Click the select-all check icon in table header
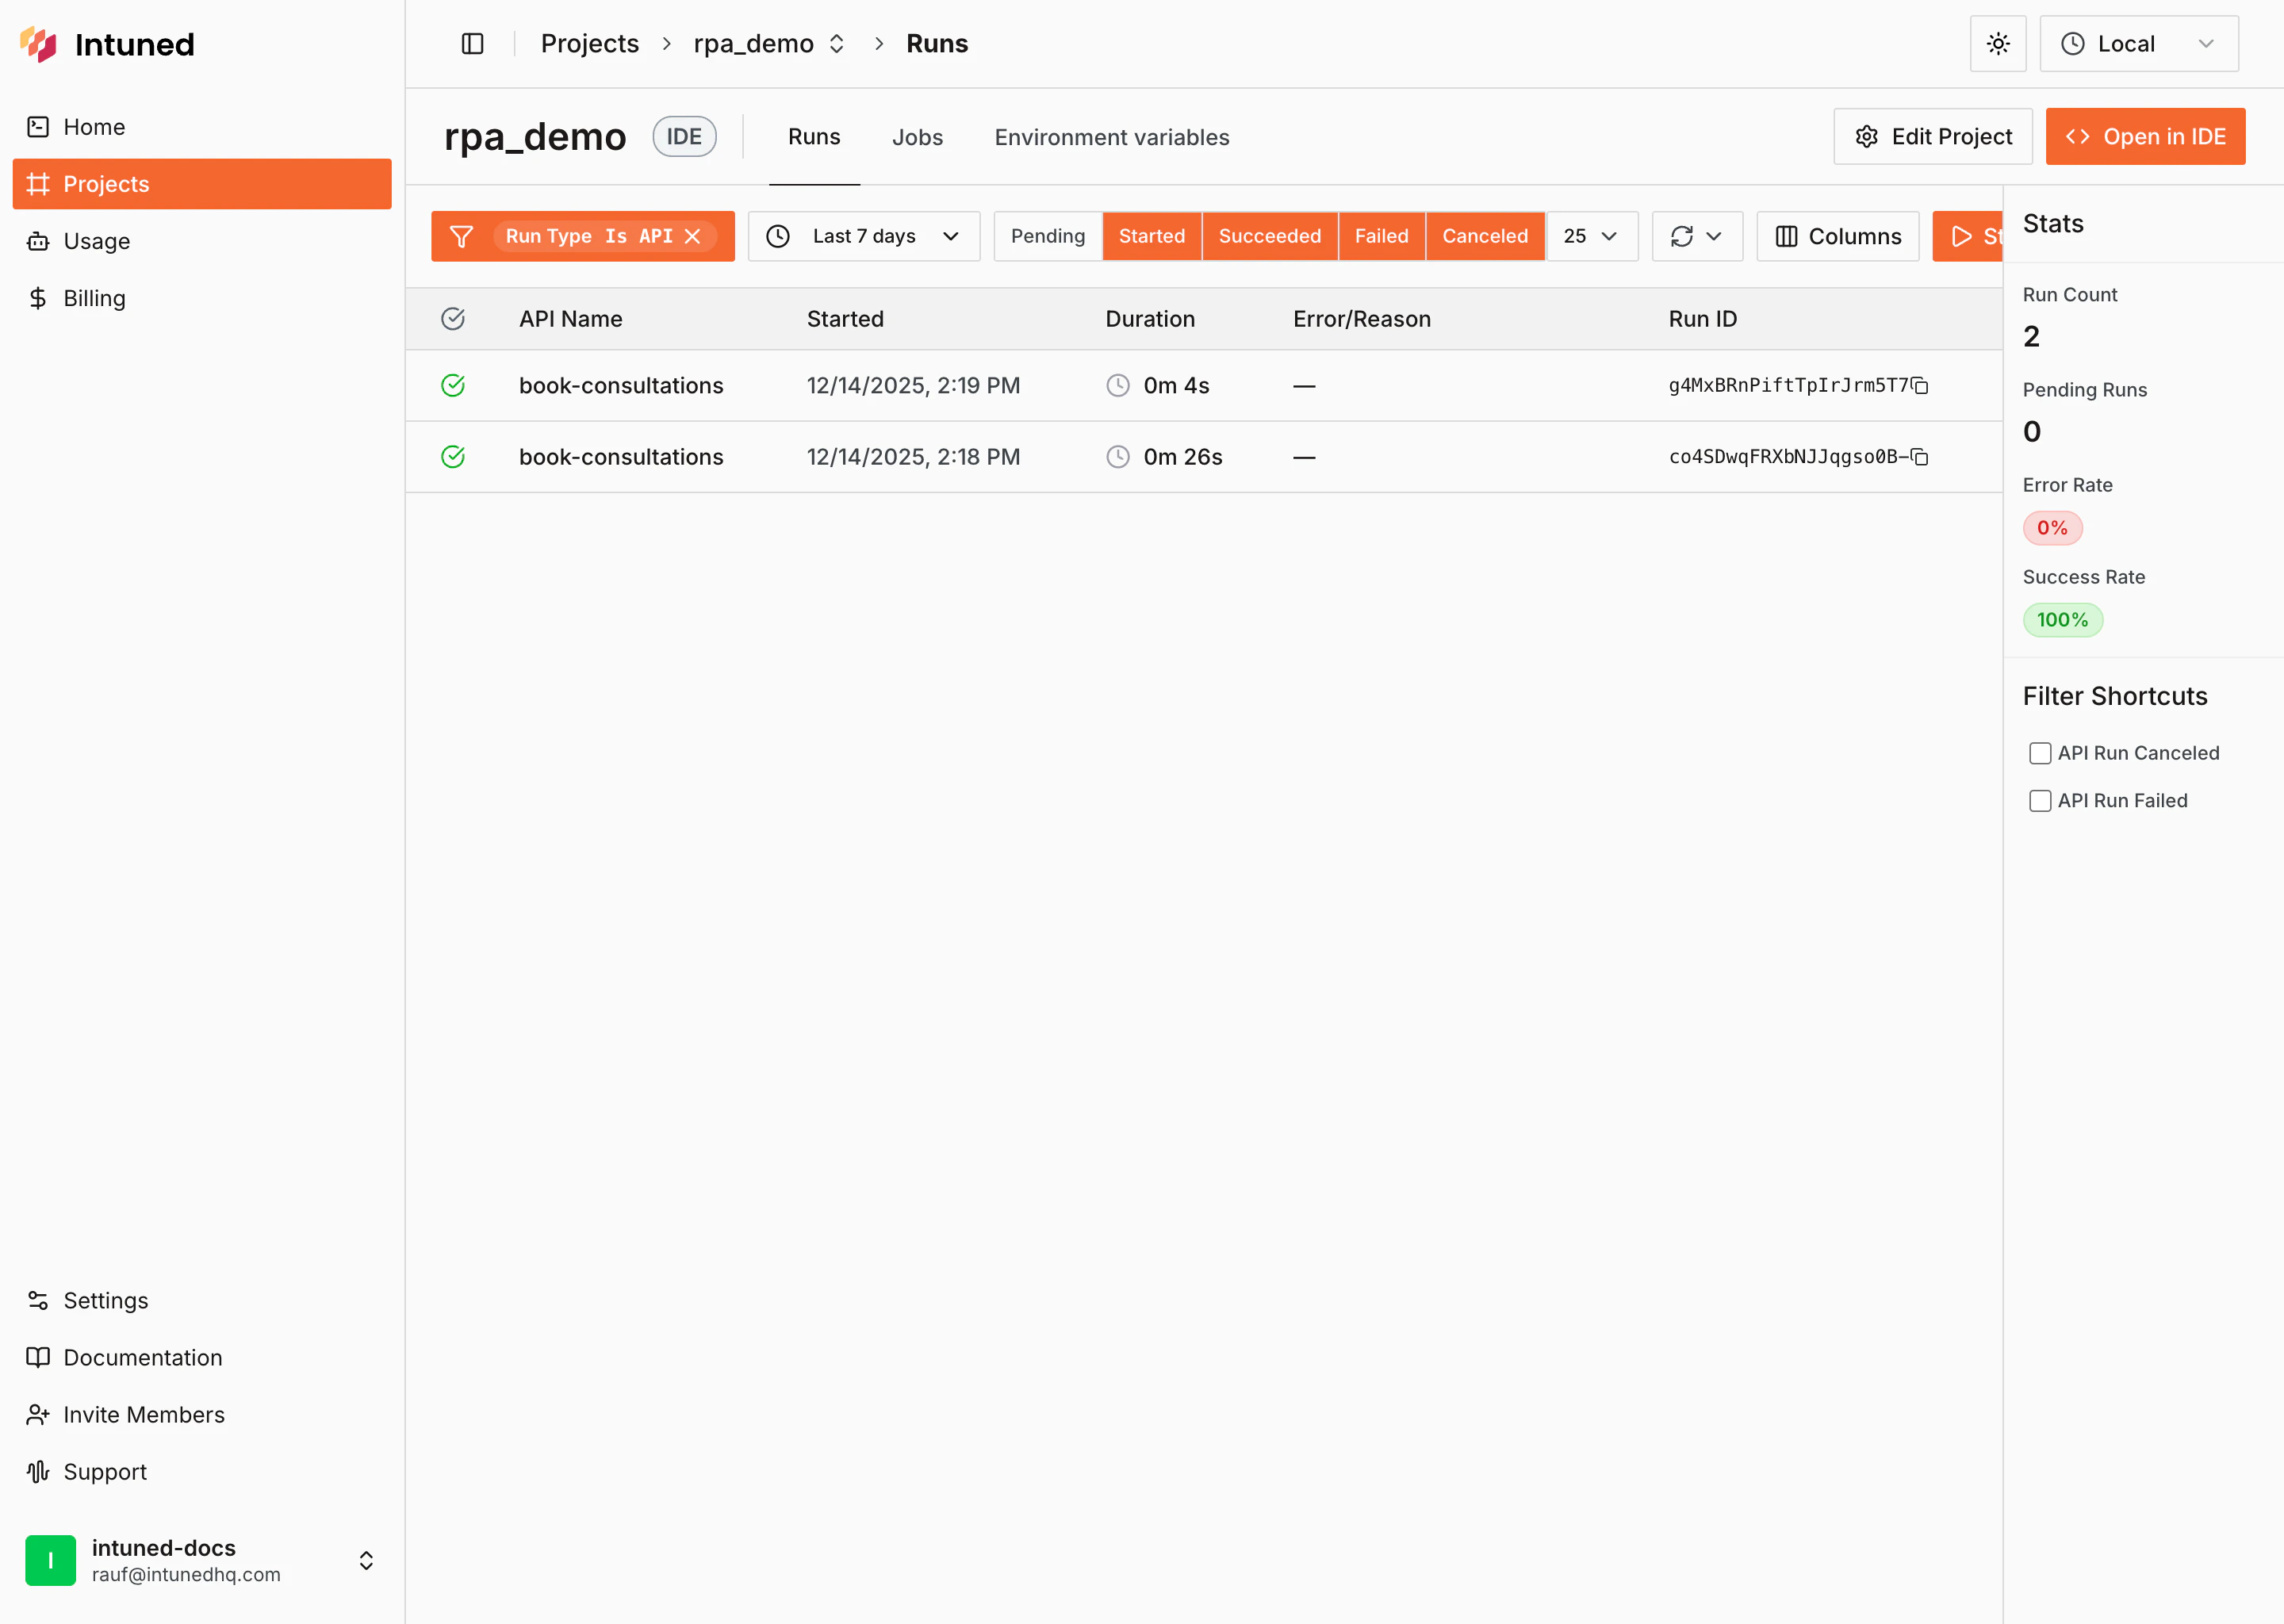Image resolution: width=2284 pixels, height=1624 pixels. click(x=453, y=319)
